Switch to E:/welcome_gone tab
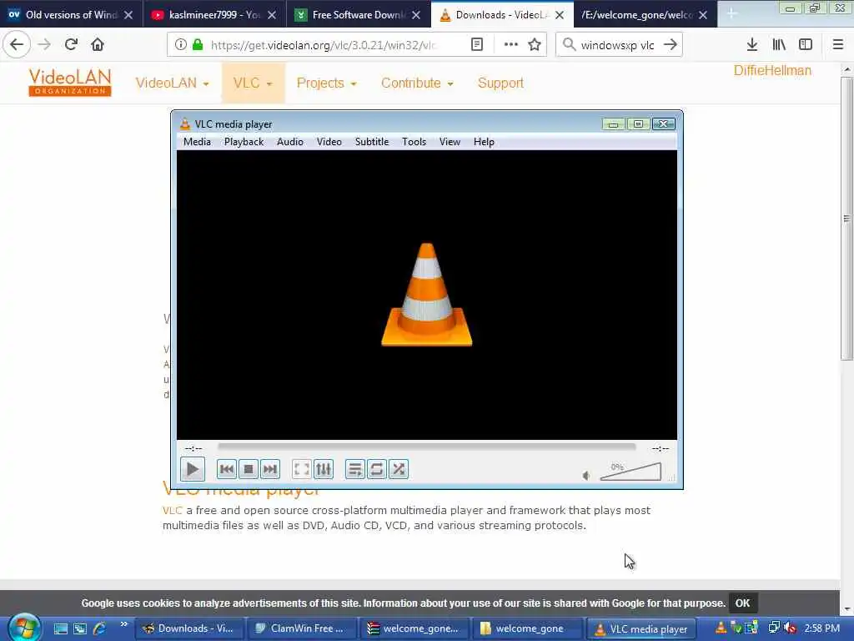The width and height of the screenshot is (854, 641). (x=646, y=15)
